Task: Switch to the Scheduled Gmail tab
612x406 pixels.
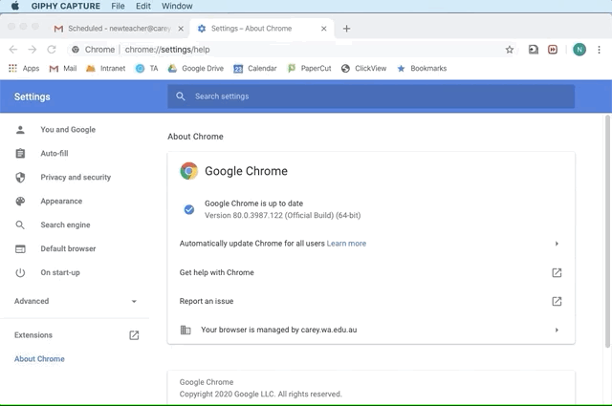Action: click(117, 29)
